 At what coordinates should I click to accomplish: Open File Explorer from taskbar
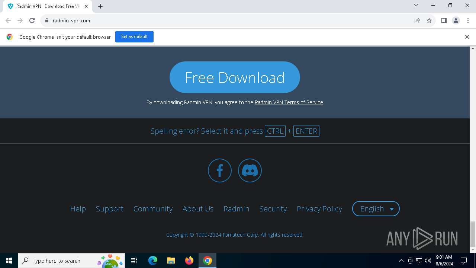point(171,261)
